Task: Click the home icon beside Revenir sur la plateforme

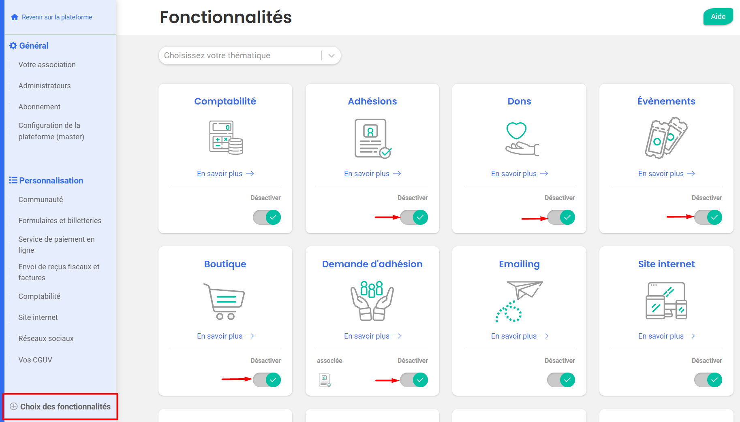Action: pyautogui.click(x=15, y=17)
